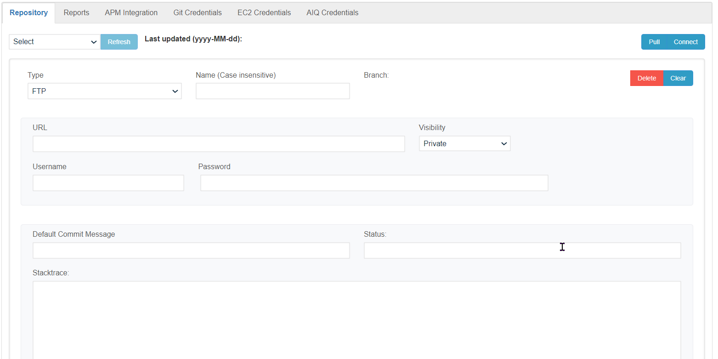Click the Pull button
718x359 pixels.
point(654,41)
